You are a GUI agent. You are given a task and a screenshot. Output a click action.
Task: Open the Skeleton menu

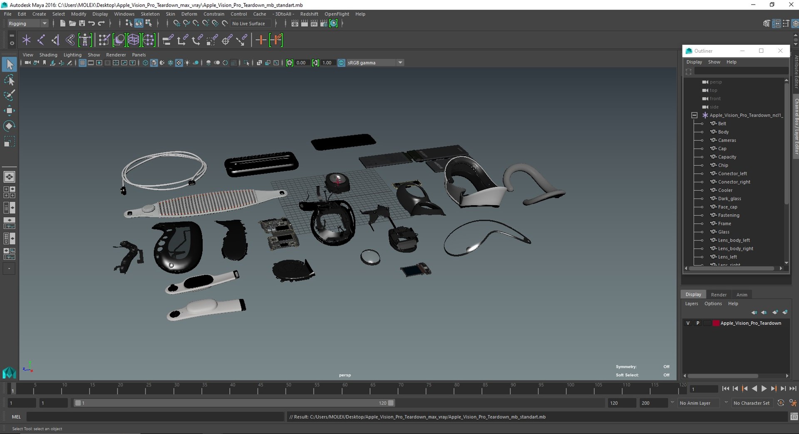[x=150, y=14]
